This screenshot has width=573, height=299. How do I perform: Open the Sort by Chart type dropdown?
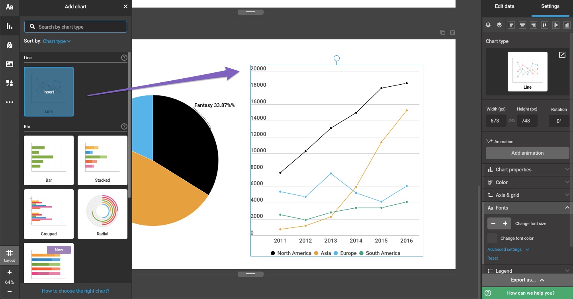(x=57, y=41)
